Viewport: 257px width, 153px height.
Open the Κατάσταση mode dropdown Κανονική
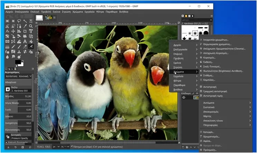pos(25,76)
